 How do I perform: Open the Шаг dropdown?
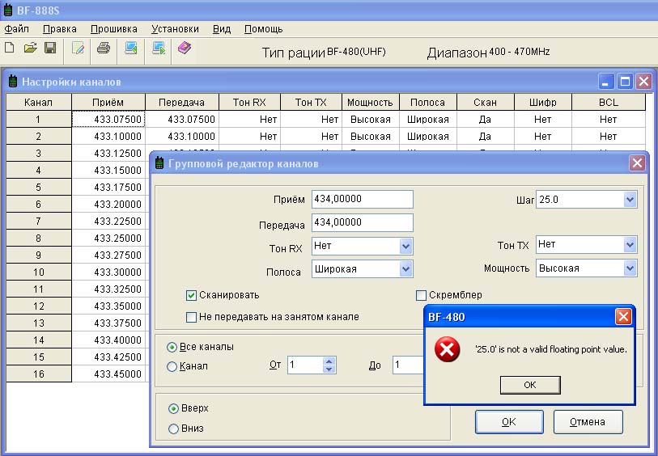click(x=630, y=200)
